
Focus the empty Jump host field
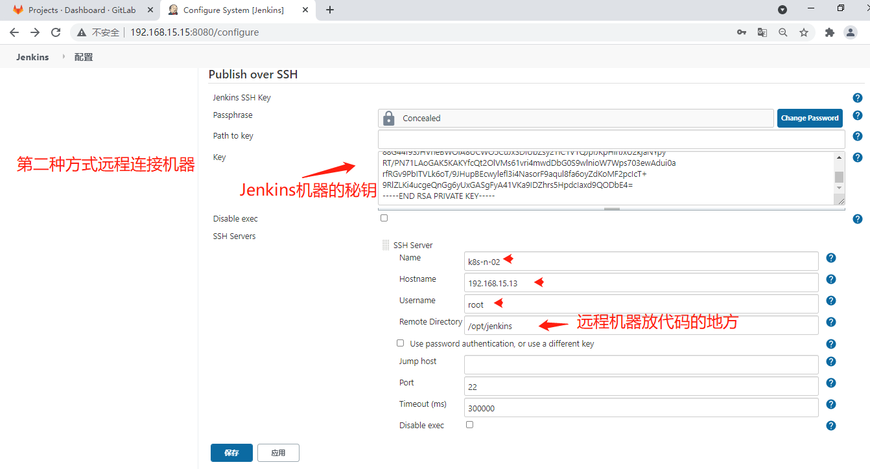click(641, 365)
